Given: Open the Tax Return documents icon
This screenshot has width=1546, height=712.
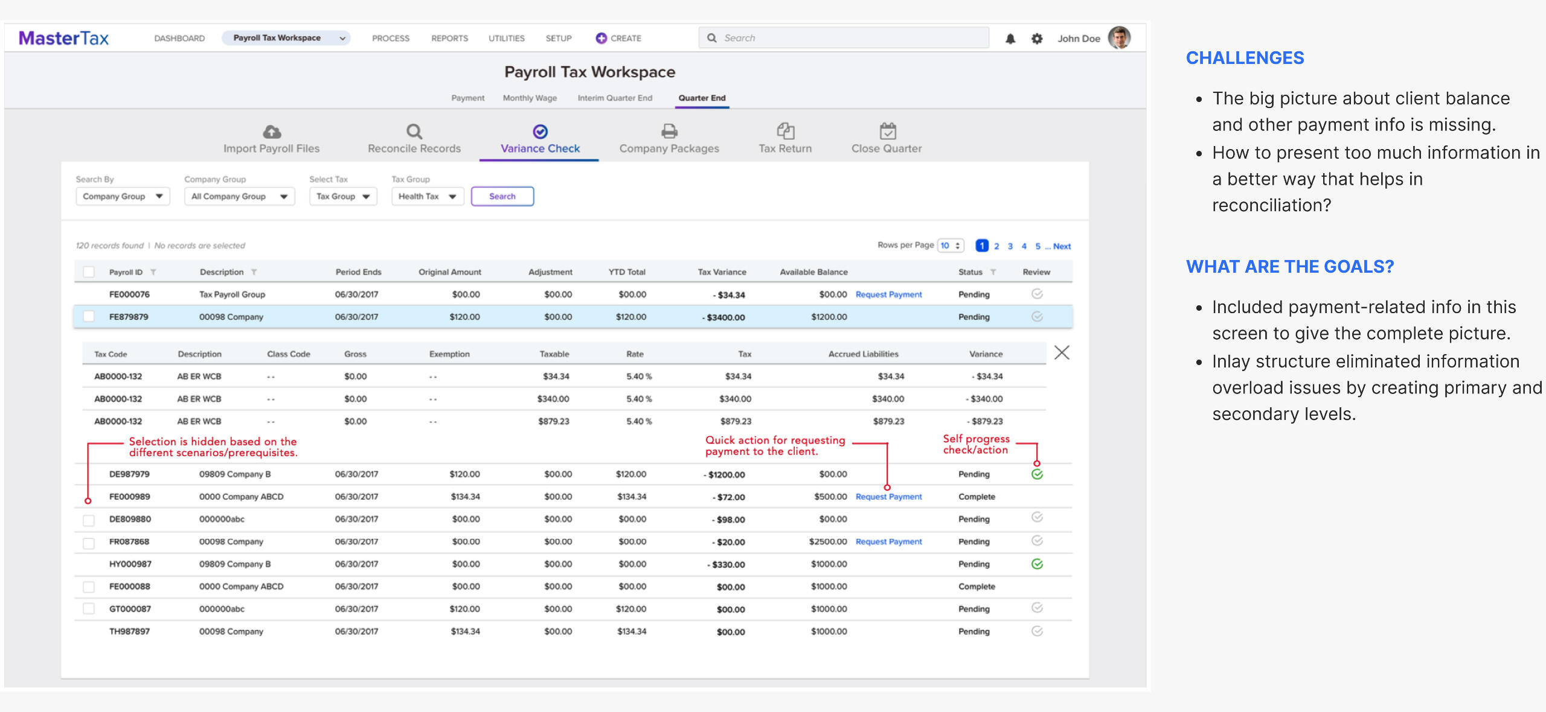Looking at the screenshot, I should [x=785, y=131].
